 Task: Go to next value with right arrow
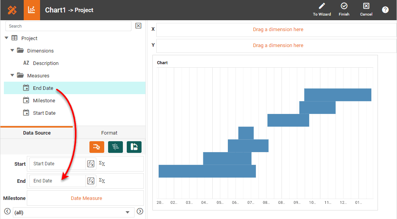pos(140,212)
